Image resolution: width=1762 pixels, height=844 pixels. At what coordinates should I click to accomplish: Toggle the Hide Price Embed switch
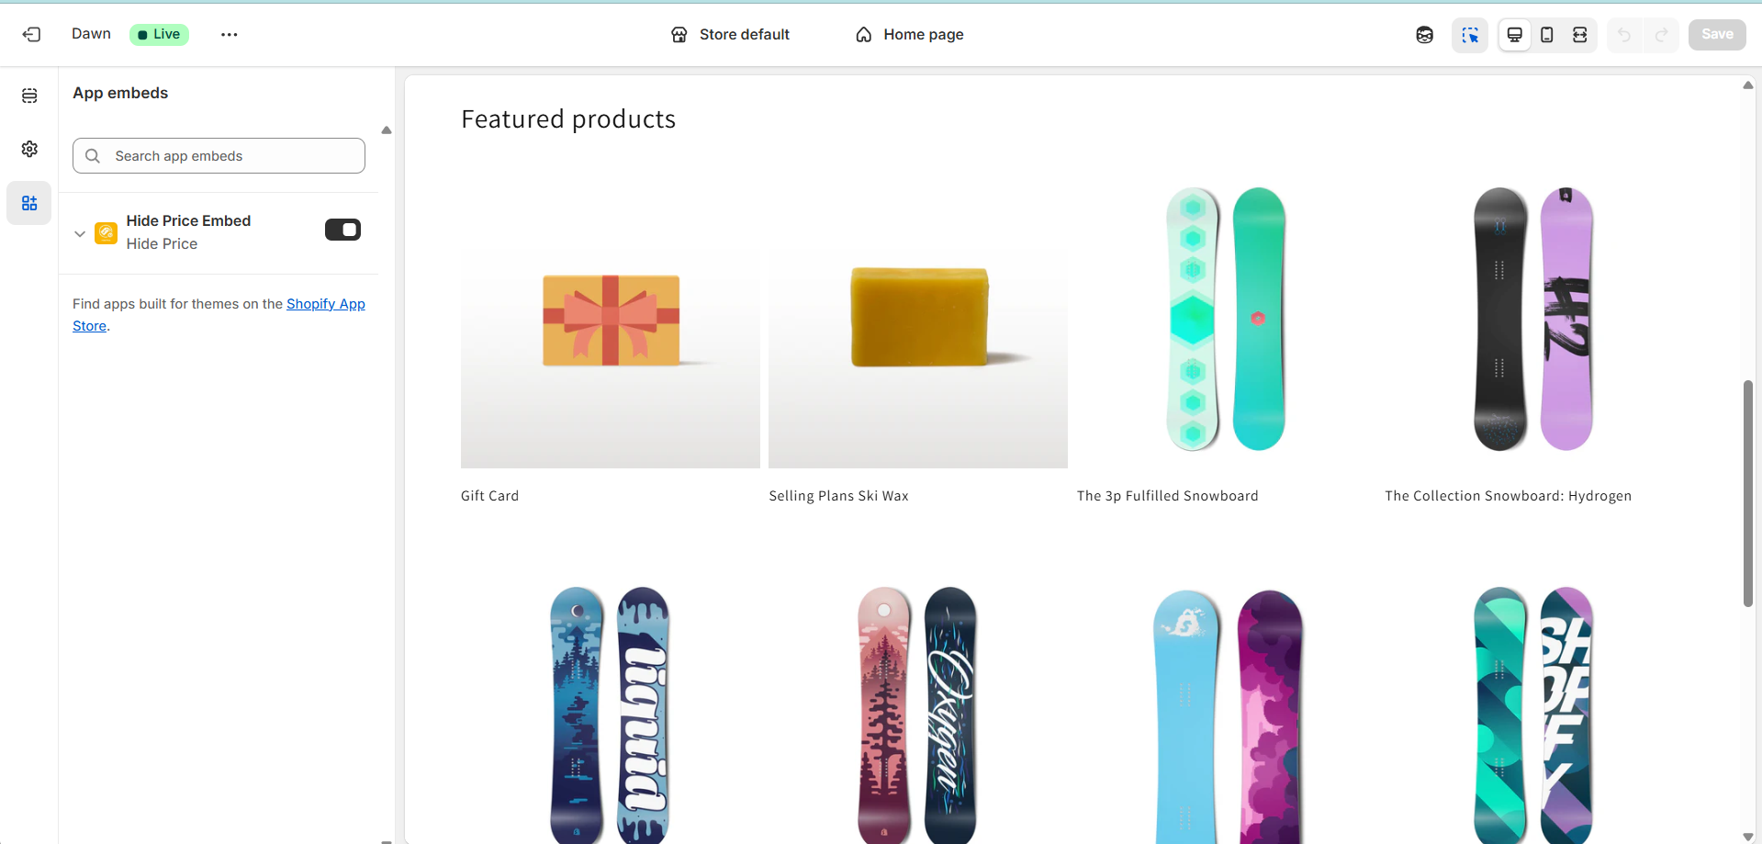click(342, 230)
